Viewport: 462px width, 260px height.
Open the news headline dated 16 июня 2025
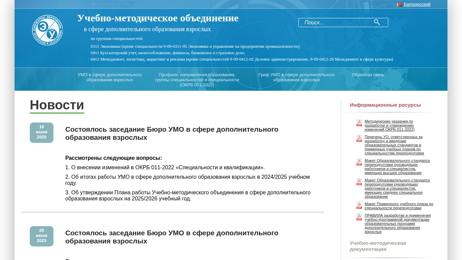point(172,133)
